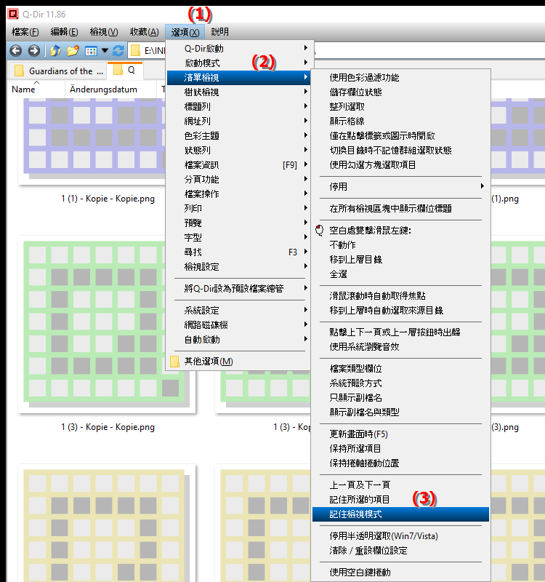
Task: Open the 編輯(E) menu
Action: (64, 32)
